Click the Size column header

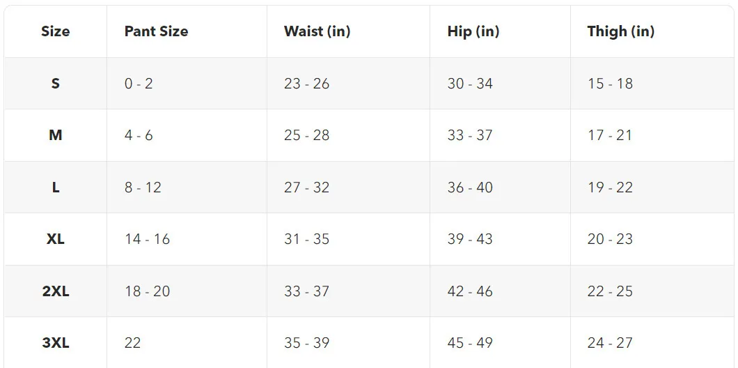[56, 31]
